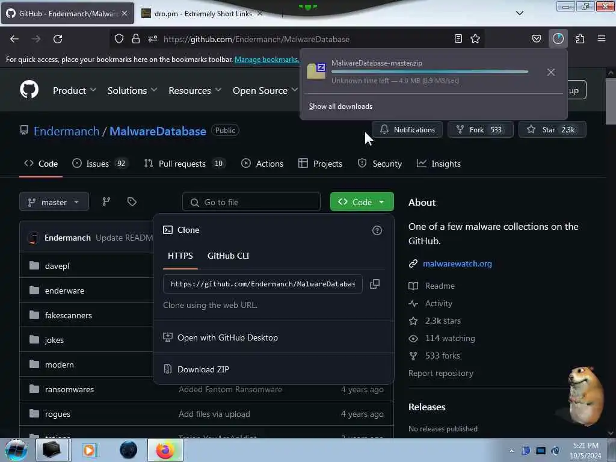Viewport: 616px width, 462px height.
Task: Switch to the Code tab
Action: coord(41,164)
